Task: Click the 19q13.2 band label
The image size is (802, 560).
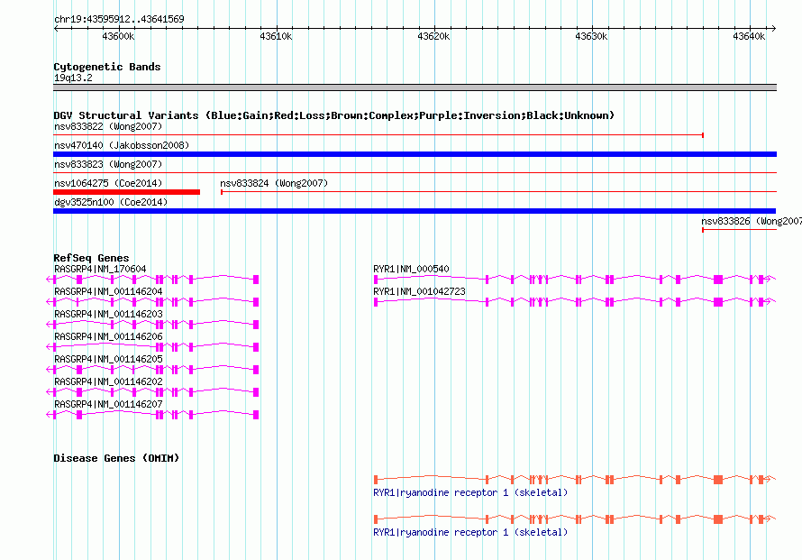Action: [73, 78]
